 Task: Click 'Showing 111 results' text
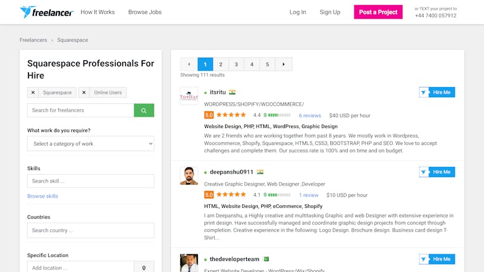point(203,75)
